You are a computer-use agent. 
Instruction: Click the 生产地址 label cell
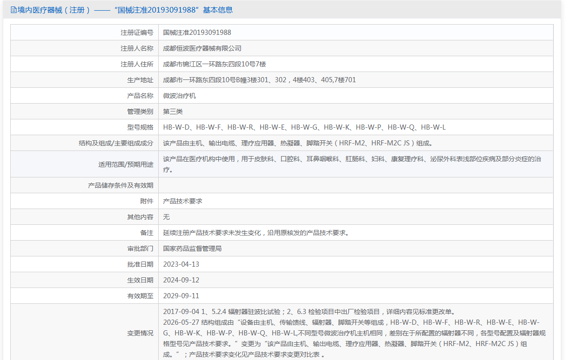(x=85, y=80)
